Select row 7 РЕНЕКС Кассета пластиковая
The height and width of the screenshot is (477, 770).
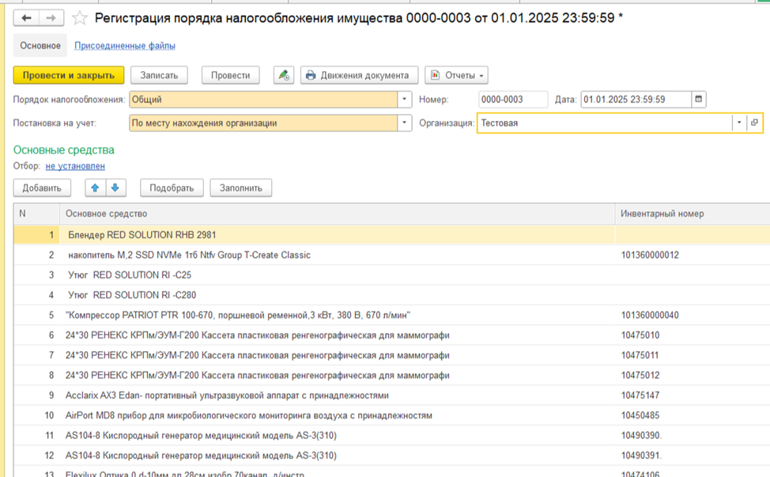click(392, 355)
